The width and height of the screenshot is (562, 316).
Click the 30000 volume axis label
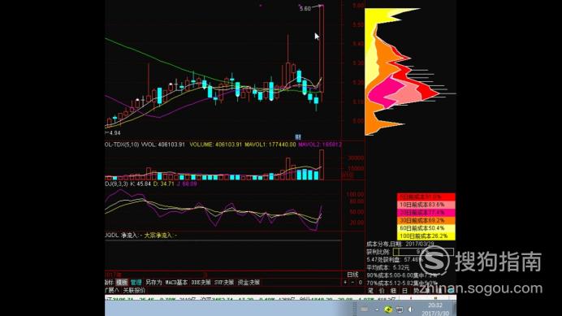(356, 158)
